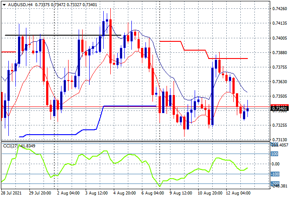Click the current price label 0.73401
Screen dimensions: 290x198
[279, 109]
